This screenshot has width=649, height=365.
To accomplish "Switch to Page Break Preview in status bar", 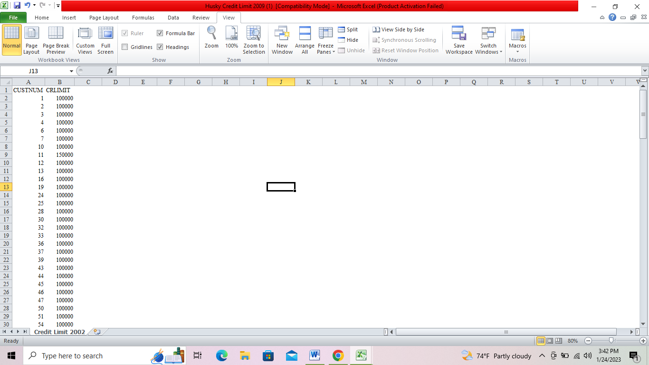I will click(559, 341).
